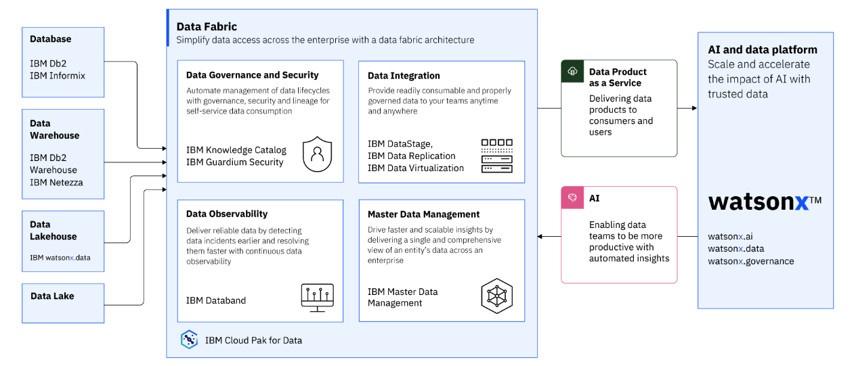Click the Data Fabric title
The width and height of the screenshot is (854, 366).
tap(207, 26)
